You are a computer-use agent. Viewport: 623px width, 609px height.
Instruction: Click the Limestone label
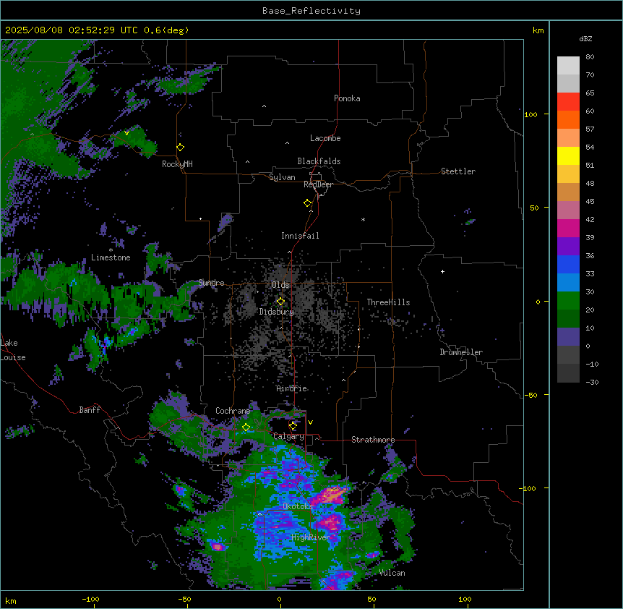111,257
